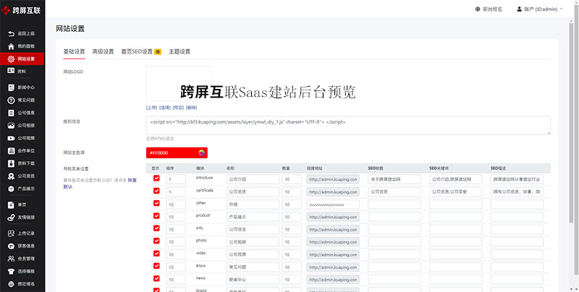The image size is (579, 292).
Task: Click the [选择] logo select link
Action: 165,108
